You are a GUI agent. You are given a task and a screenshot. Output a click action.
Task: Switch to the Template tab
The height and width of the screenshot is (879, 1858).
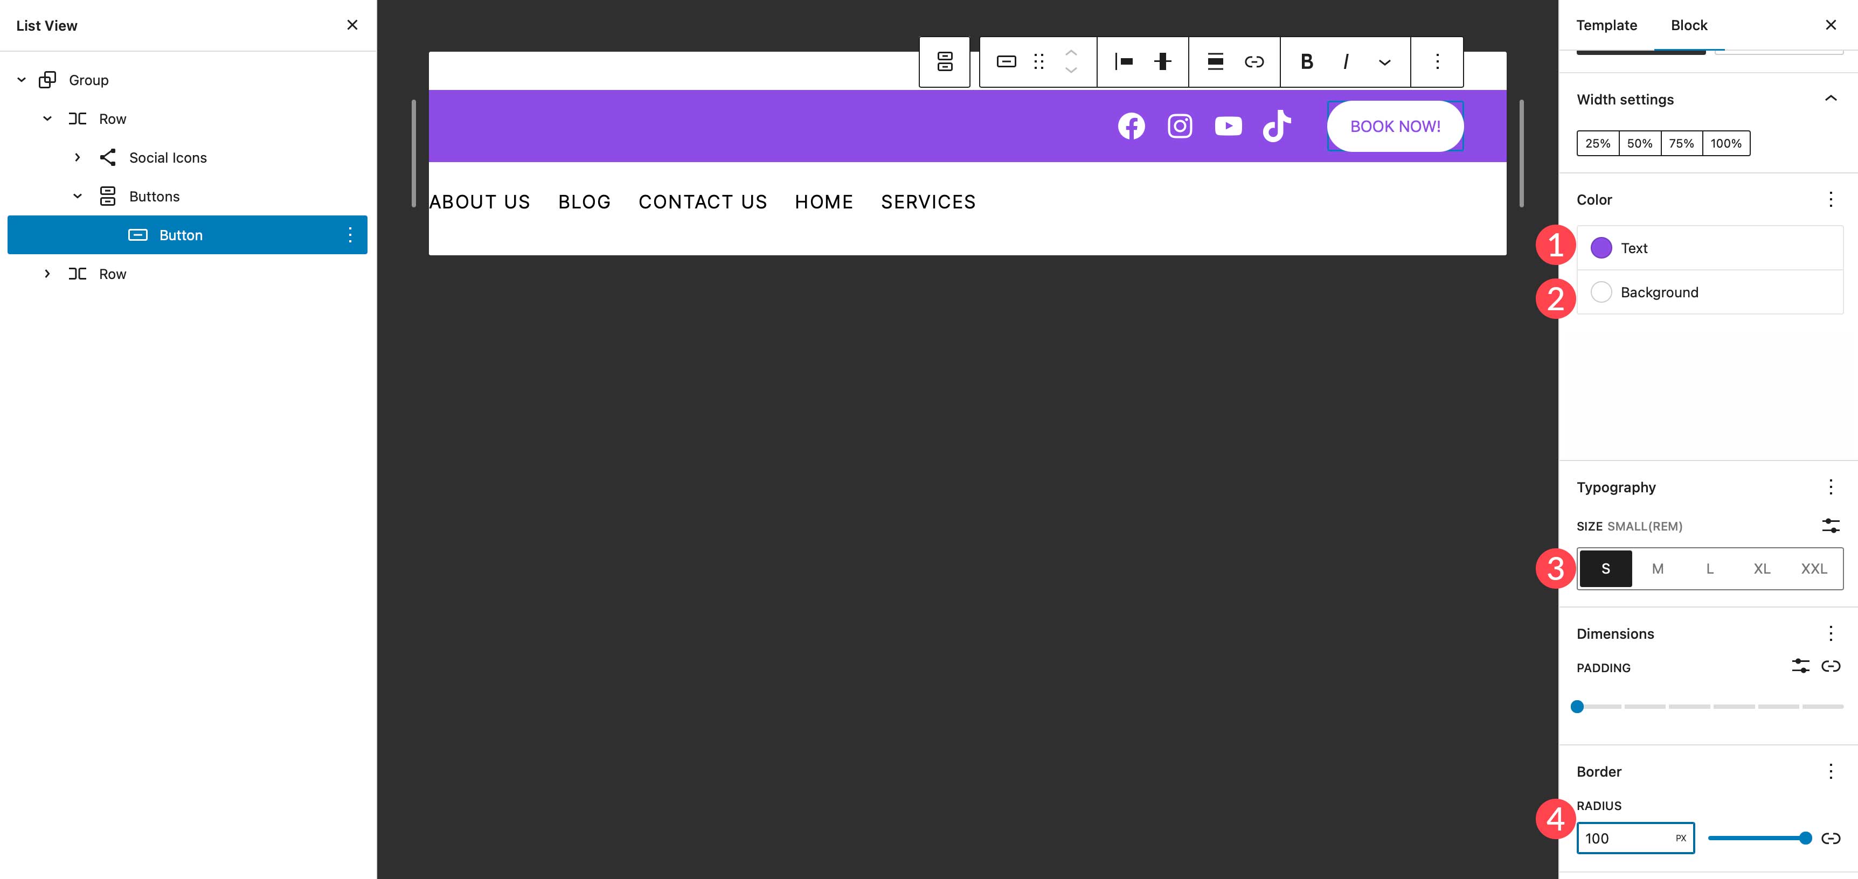click(x=1607, y=25)
